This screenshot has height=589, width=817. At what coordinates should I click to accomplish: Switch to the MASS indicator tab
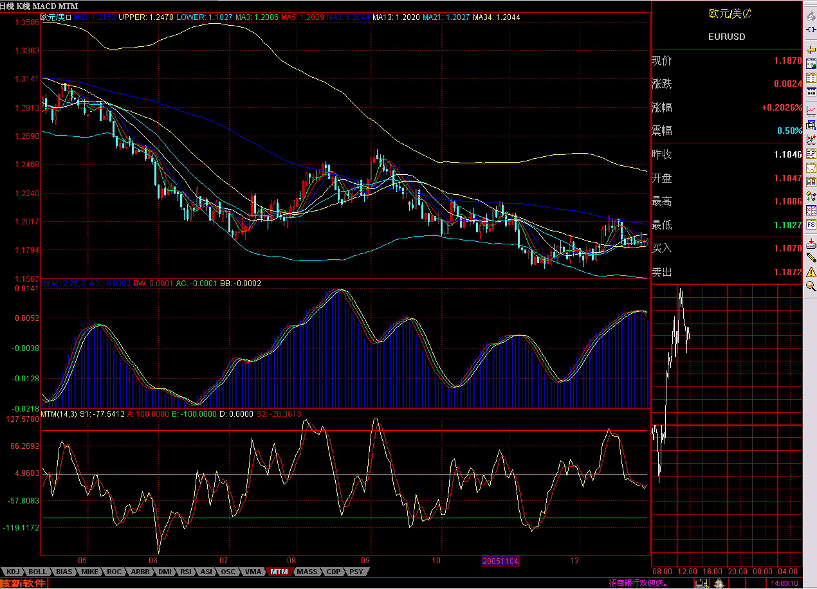click(308, 571)
